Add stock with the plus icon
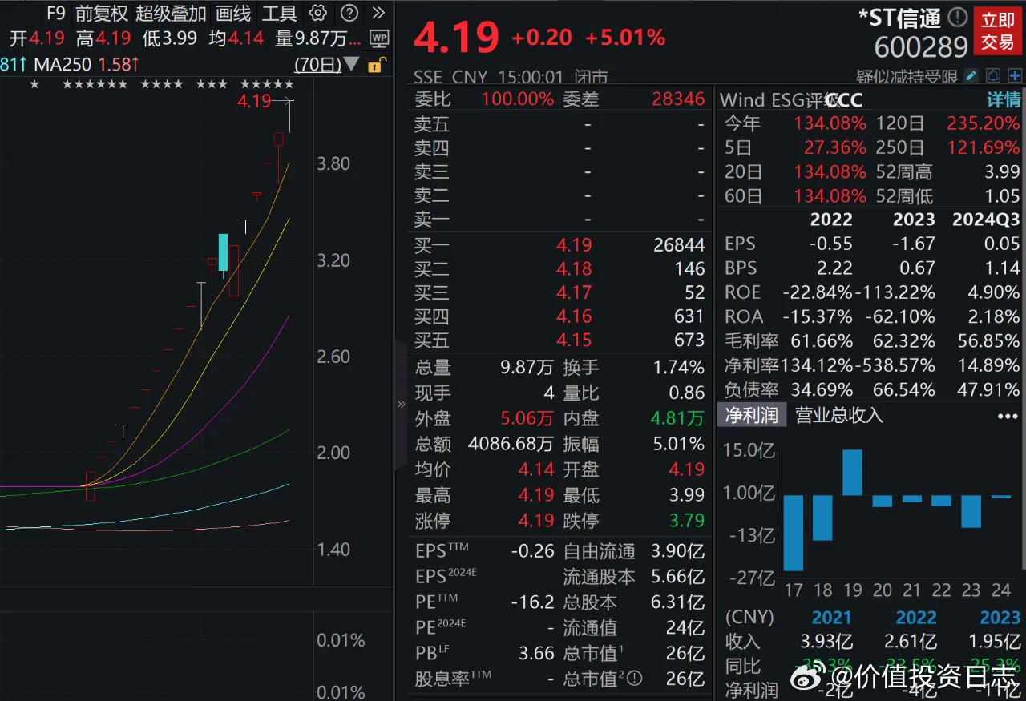 [1015, 76]
